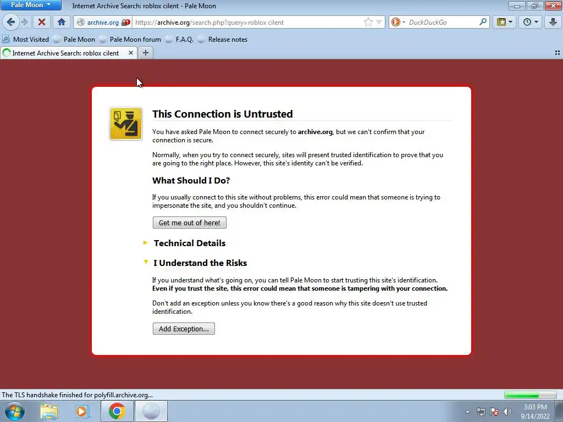Image resolution: width=563 pixels, height=422 pixels.
Task: Open the Downloads arrow button
Action: click(x=553, y=22)
